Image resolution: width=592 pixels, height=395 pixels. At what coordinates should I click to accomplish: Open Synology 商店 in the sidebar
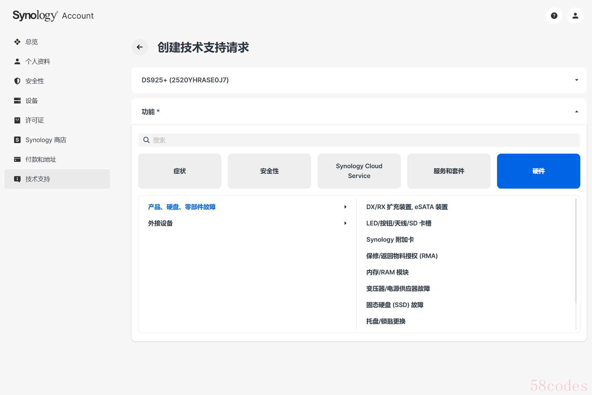click(57, 140)
